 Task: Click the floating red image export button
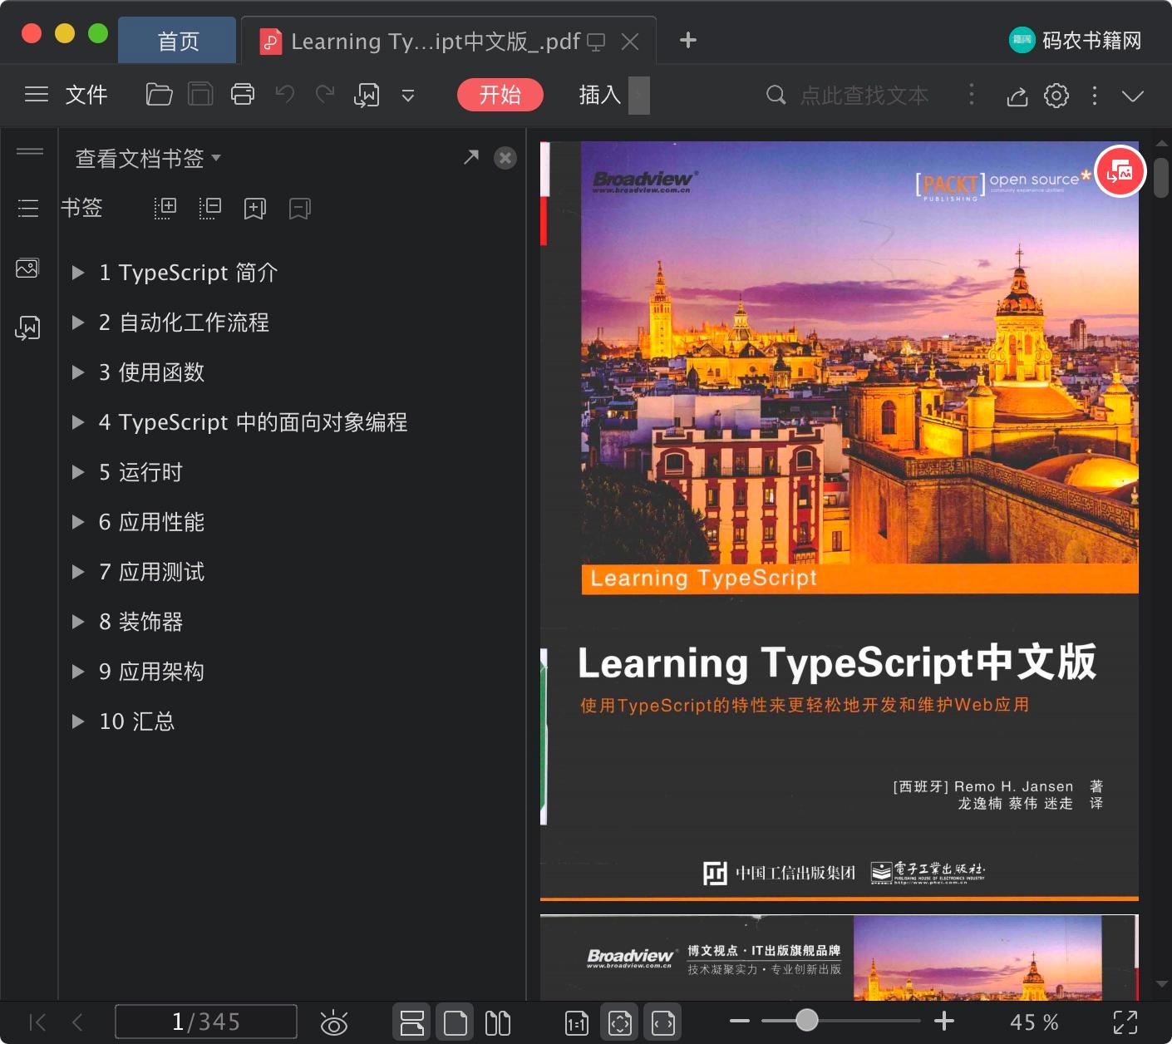1120,172
